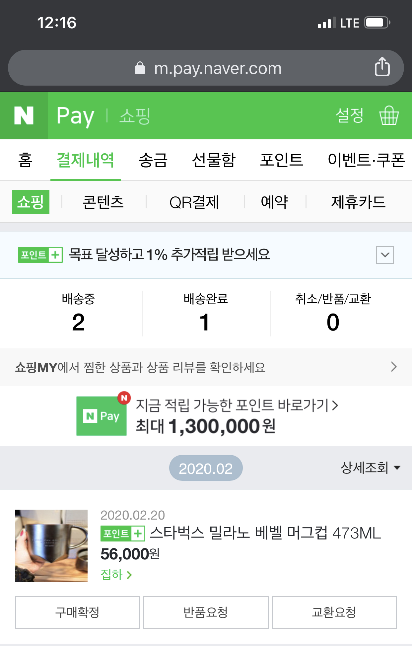Viewport: 412px width, 646px height.
Task: Open 쇼핑MY arrow for wished items
Action: pos(393,367)
